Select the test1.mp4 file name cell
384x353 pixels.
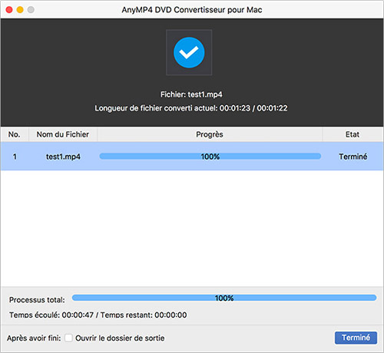tap(63, 157)
